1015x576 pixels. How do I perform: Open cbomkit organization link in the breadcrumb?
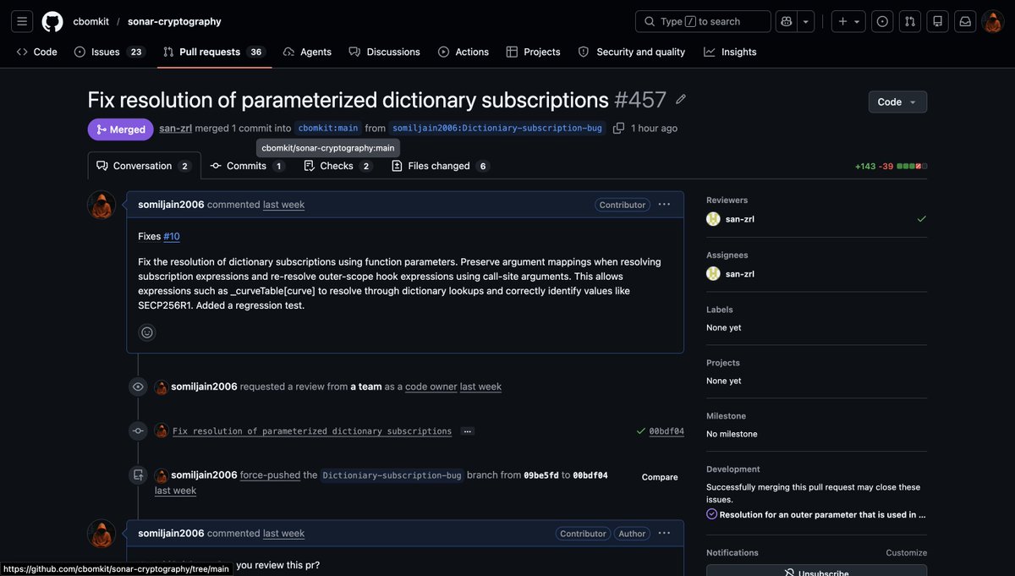tap(91, 21)
